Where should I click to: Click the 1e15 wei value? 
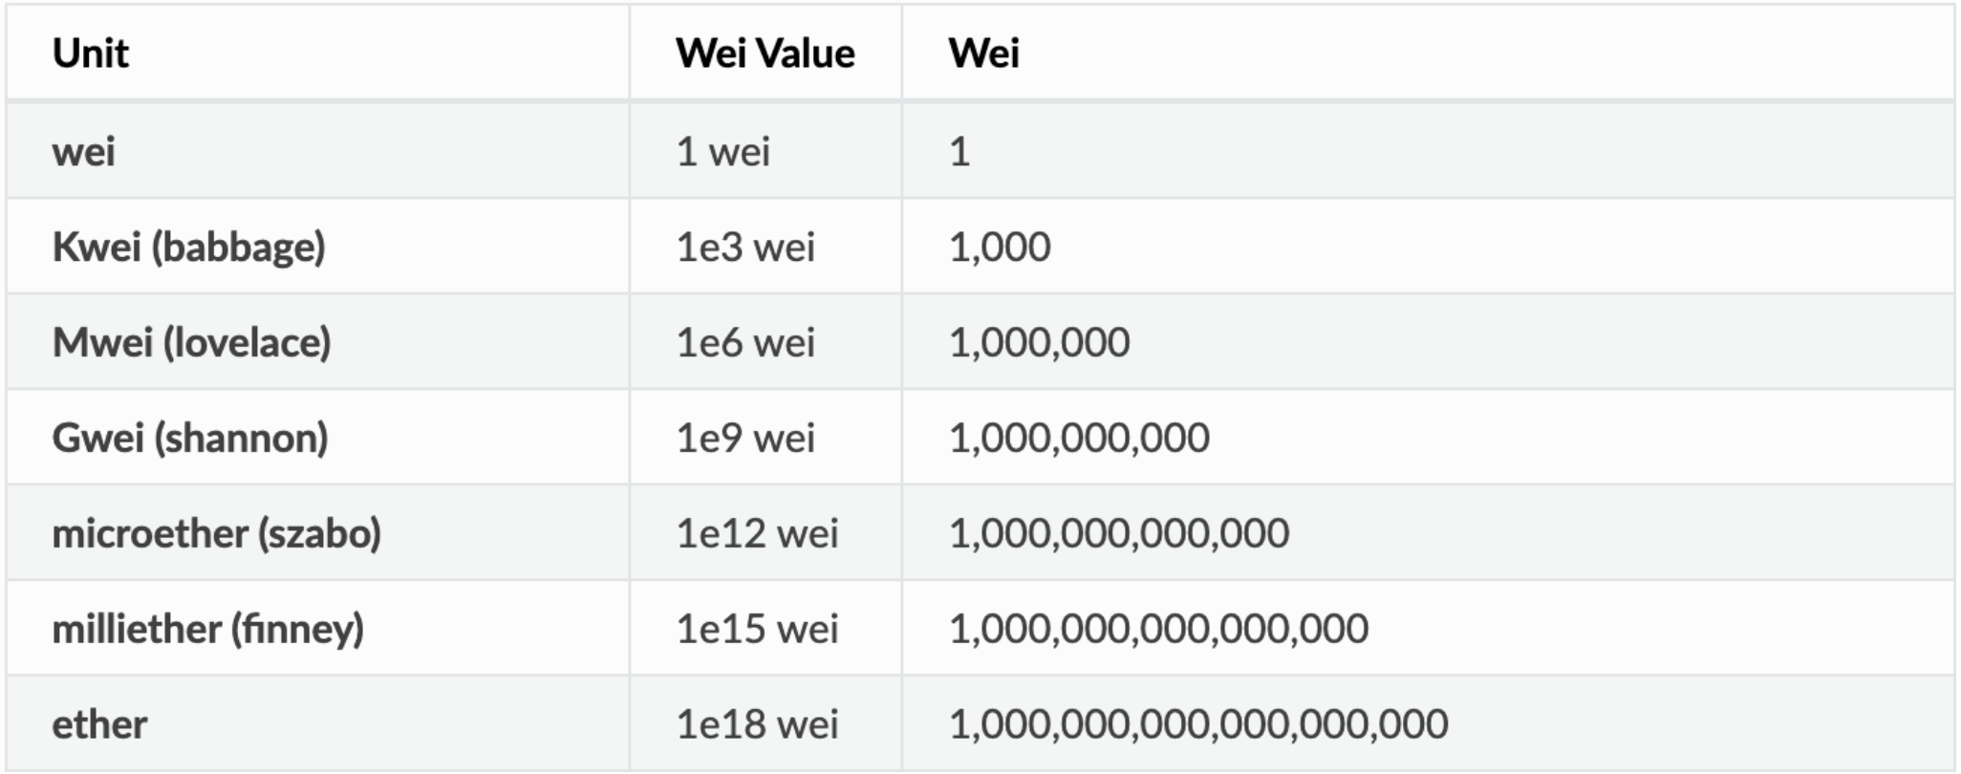tap(757, 629)
